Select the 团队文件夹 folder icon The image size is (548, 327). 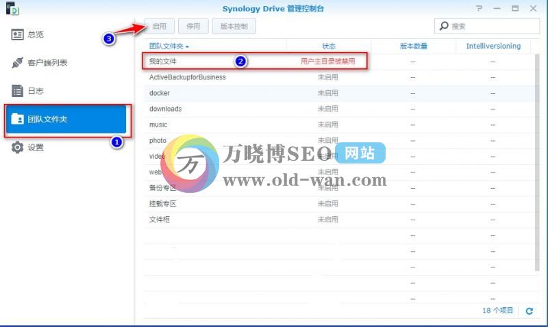pos(17,119)
